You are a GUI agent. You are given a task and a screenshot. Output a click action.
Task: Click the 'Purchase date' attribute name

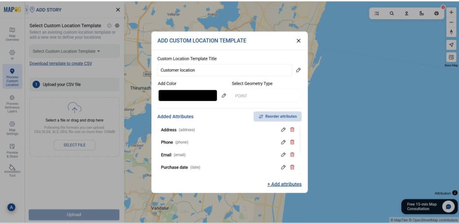click(174, 167)
